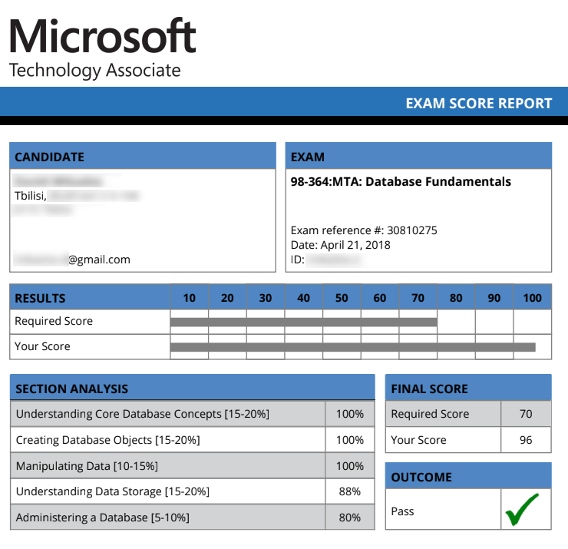
Task: Click the 88% Understanding Data Storage score
Action: pyautogui.click(x=349, y=491)
